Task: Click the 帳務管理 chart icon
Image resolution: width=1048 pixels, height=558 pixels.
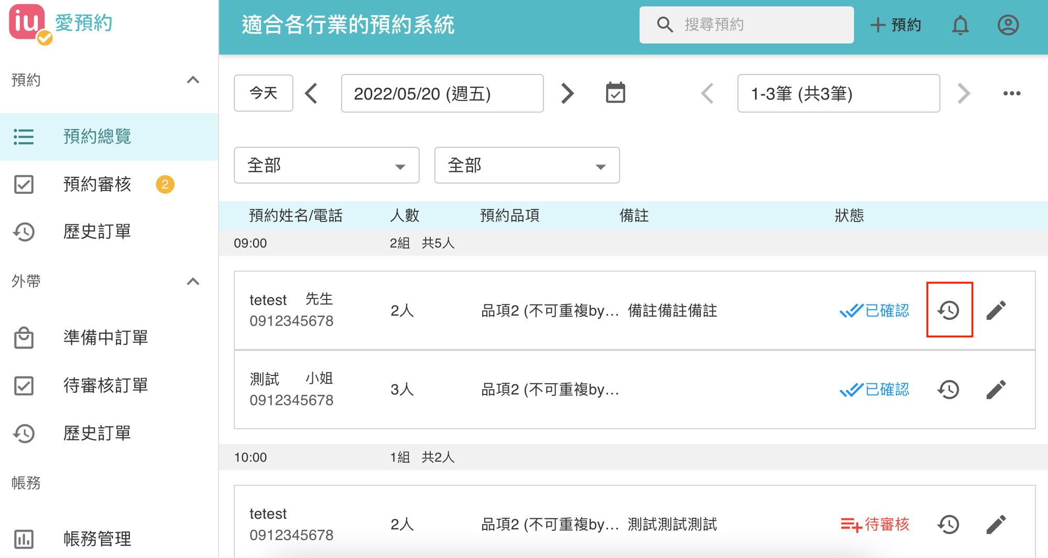Action: click(x=24, y=539)
